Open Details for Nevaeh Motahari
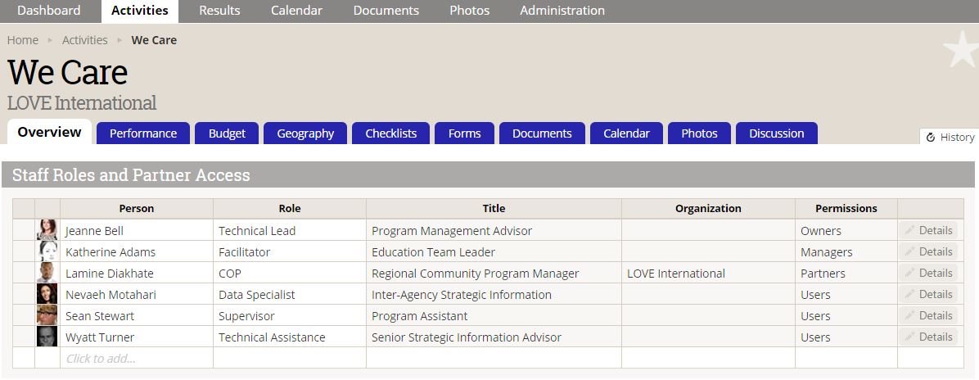 928,294
